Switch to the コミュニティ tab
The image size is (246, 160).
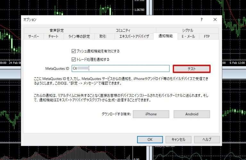pyautogui.click(x=123, y=30)
